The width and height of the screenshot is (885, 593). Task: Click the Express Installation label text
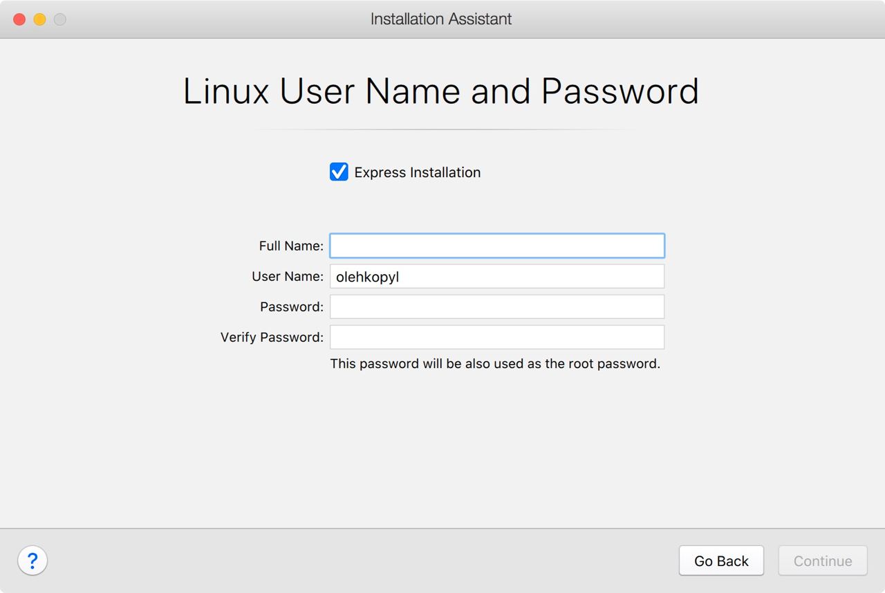[x=418, y=172]
